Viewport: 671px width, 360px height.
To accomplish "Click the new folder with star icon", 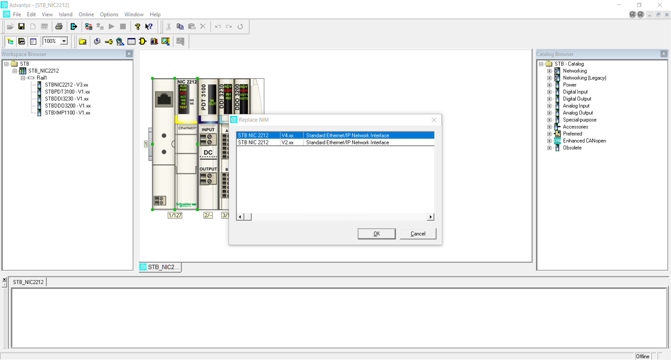I will [82, 42].
